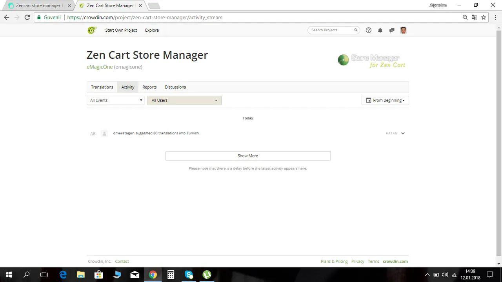Click the Contact footer link

(x=122, y=261)
